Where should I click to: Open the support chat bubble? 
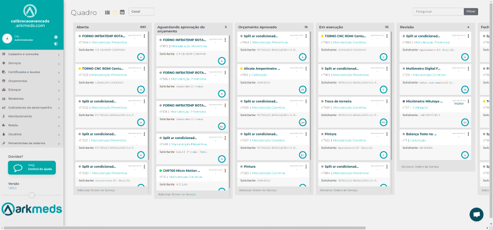[x=476, y=215]
